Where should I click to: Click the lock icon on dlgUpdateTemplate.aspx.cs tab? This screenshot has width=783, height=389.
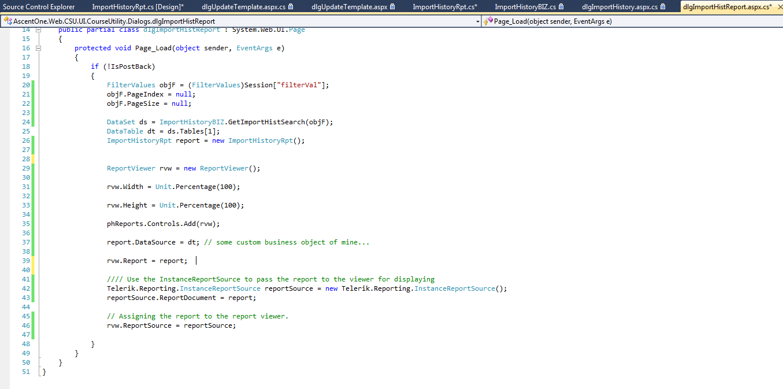(x=290, y=7)
